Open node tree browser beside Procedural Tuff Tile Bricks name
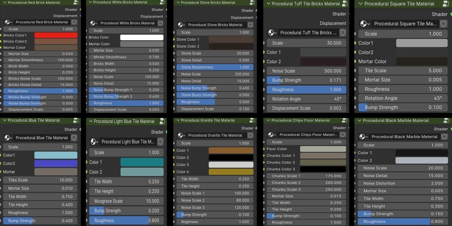452x226 pixels. 272,33
